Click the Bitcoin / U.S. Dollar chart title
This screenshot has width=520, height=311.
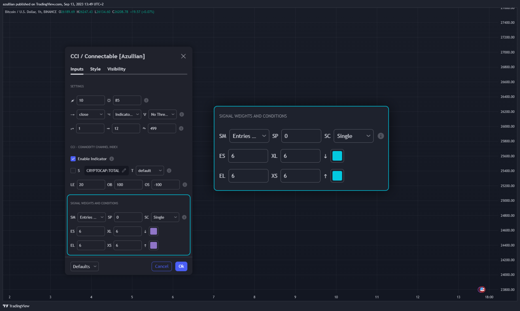click(x=31, y=12)
